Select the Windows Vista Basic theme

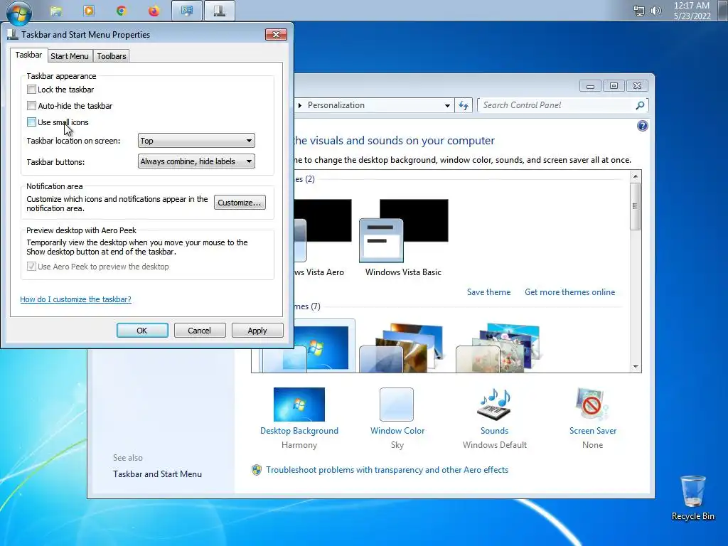click(x=403, y=238)
